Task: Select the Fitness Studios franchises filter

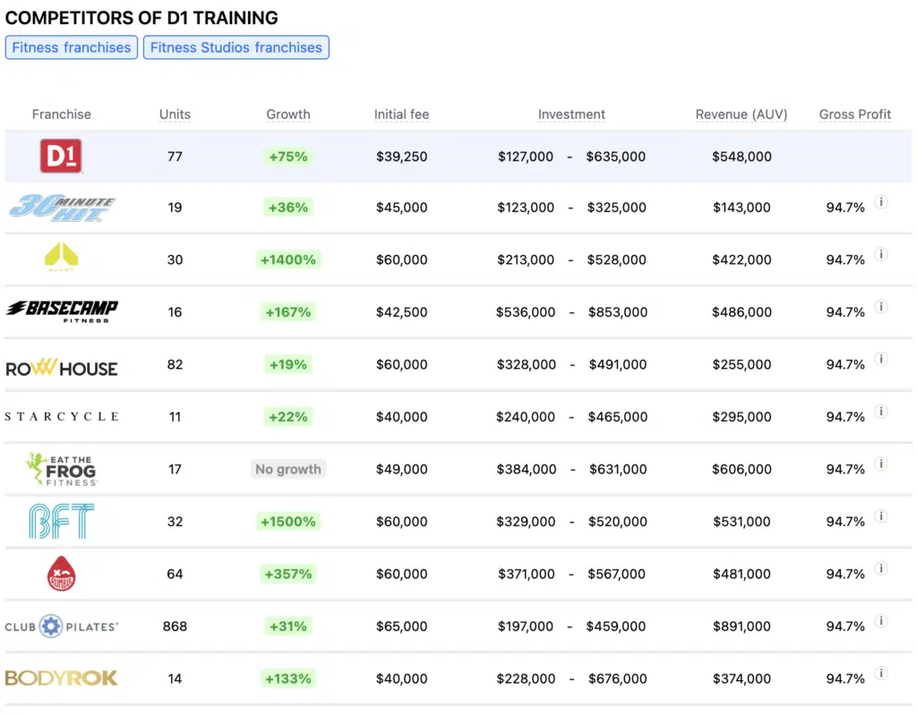Action: tap(236, 47)
